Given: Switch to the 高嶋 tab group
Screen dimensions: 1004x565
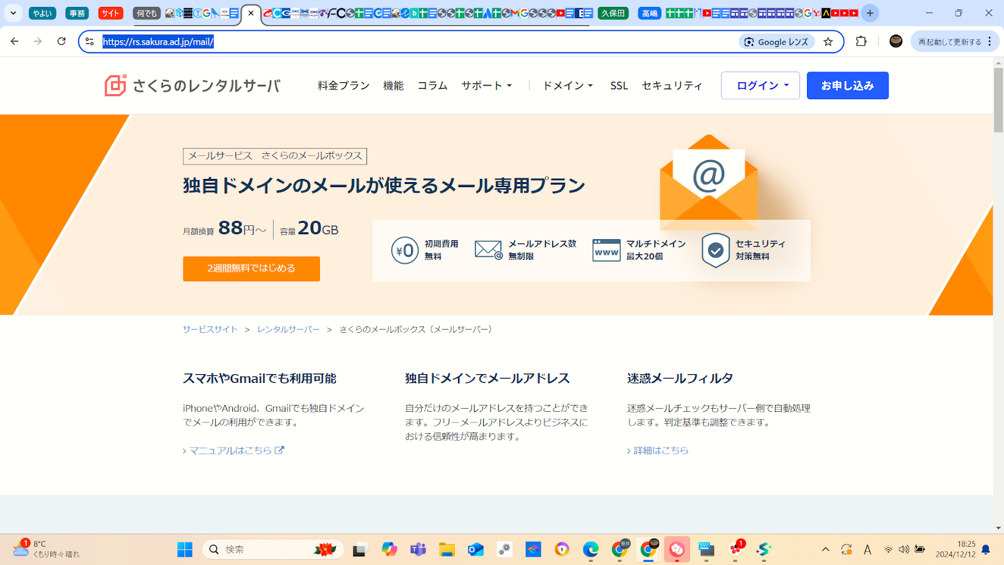Looking at the screenshot, I should [x=649, y=13].
